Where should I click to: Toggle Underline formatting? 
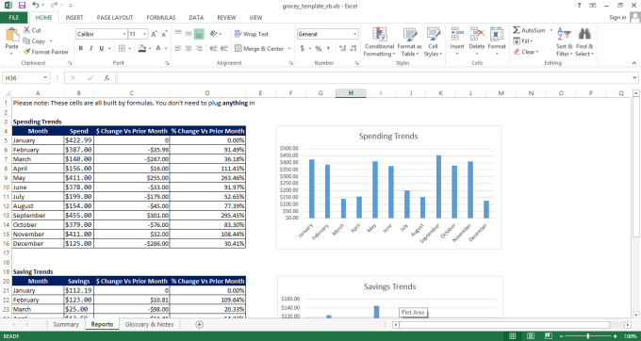coord(102,48)
